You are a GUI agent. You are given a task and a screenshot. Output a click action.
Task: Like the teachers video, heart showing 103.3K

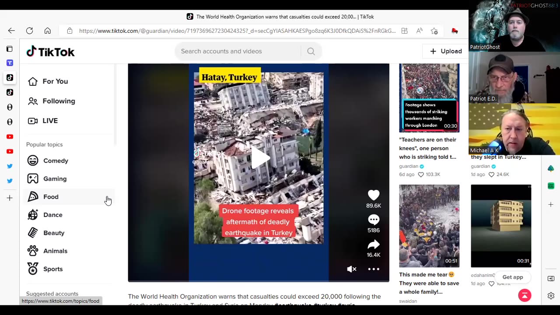coord(421,175)
